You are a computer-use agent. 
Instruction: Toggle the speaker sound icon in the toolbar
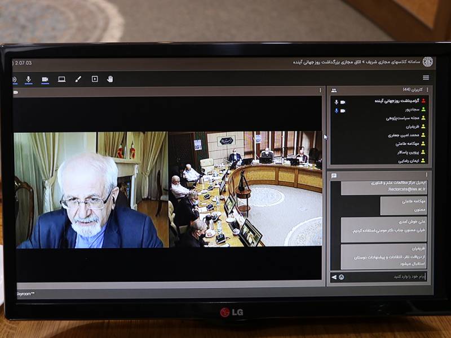pyautogui.click(x=14, y=79)
